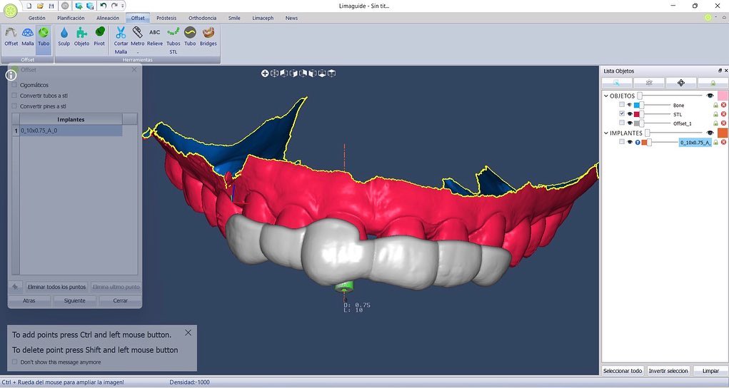Select implant row 0_10x0.75_A_0 in the table
The width and height of the screenshot is (729, 388).
pyautogui.click(x=71, y=131)
